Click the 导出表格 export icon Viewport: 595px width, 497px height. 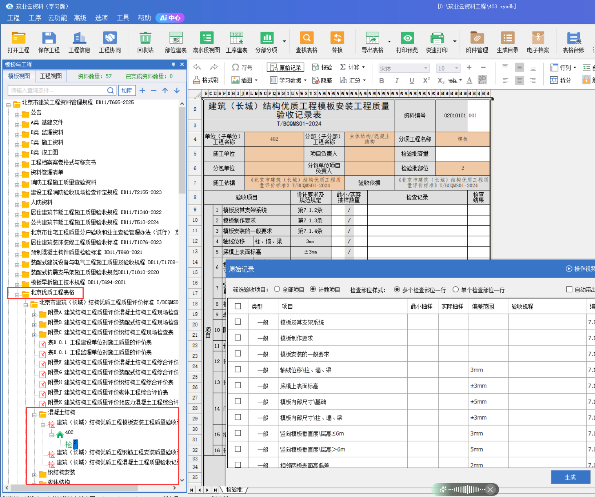(x=372, y=38)
